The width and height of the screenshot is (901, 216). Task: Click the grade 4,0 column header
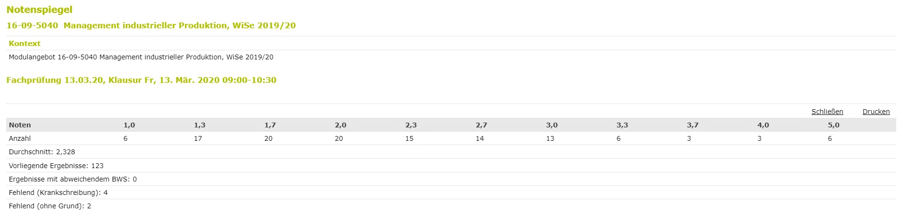[x=763, y=125]
